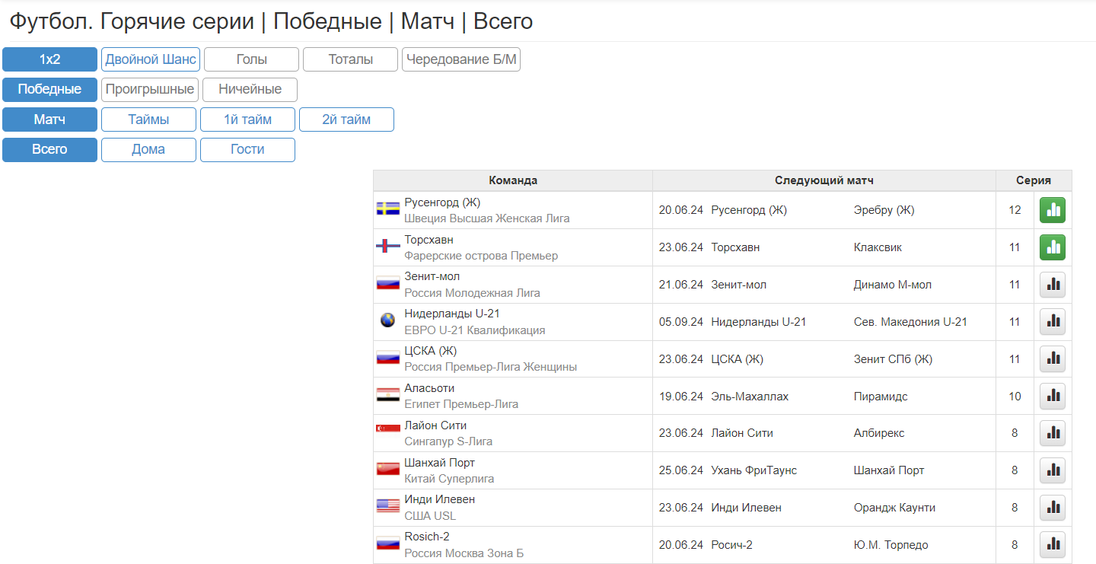Open Чередование Б/М filter

[461, 59]
